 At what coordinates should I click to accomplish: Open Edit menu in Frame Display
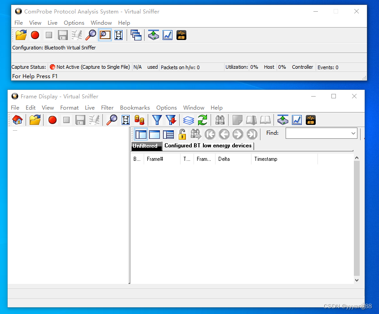(31, 107)
